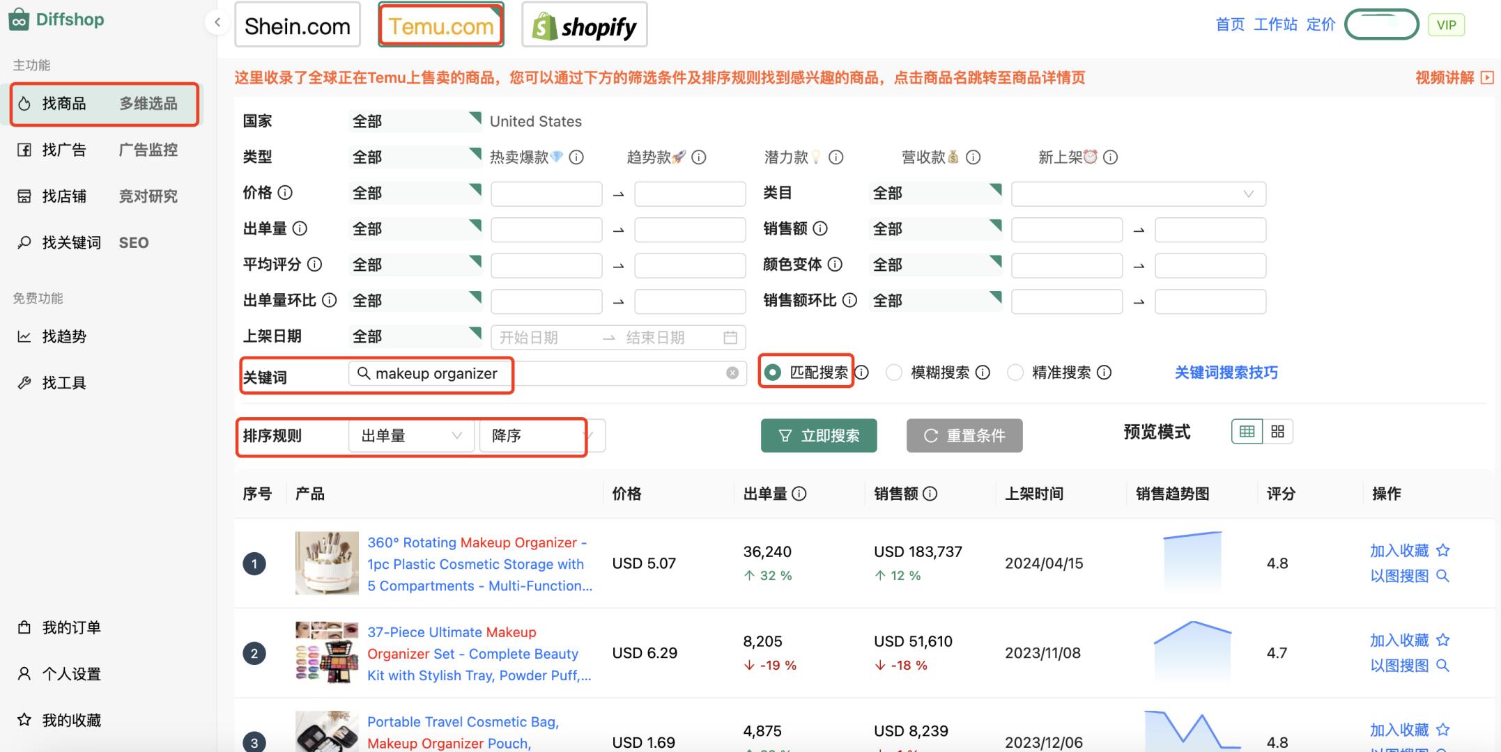The height and width of the screenshot is (752, 1501).
Task: Click info icon next to 出单量 filter label
Action: click(x=300, y=228)
